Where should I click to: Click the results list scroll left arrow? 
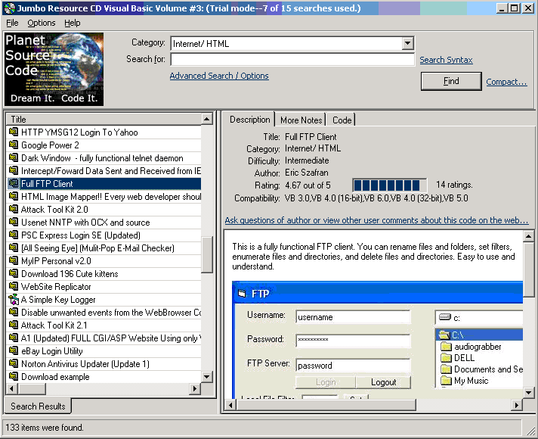tap(12, 389)
